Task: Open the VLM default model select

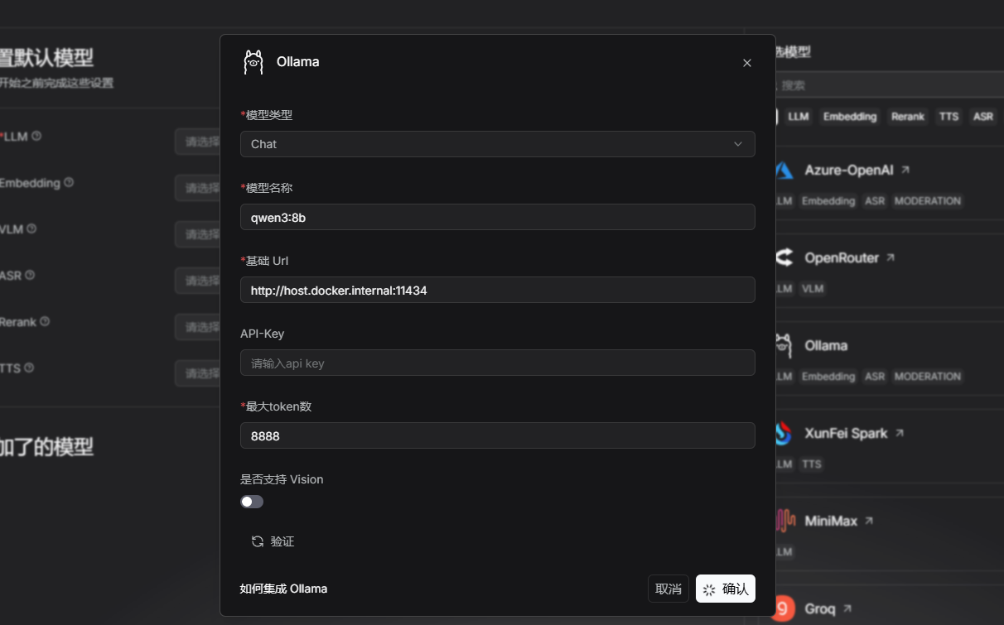Action: (x=197, y=234)
